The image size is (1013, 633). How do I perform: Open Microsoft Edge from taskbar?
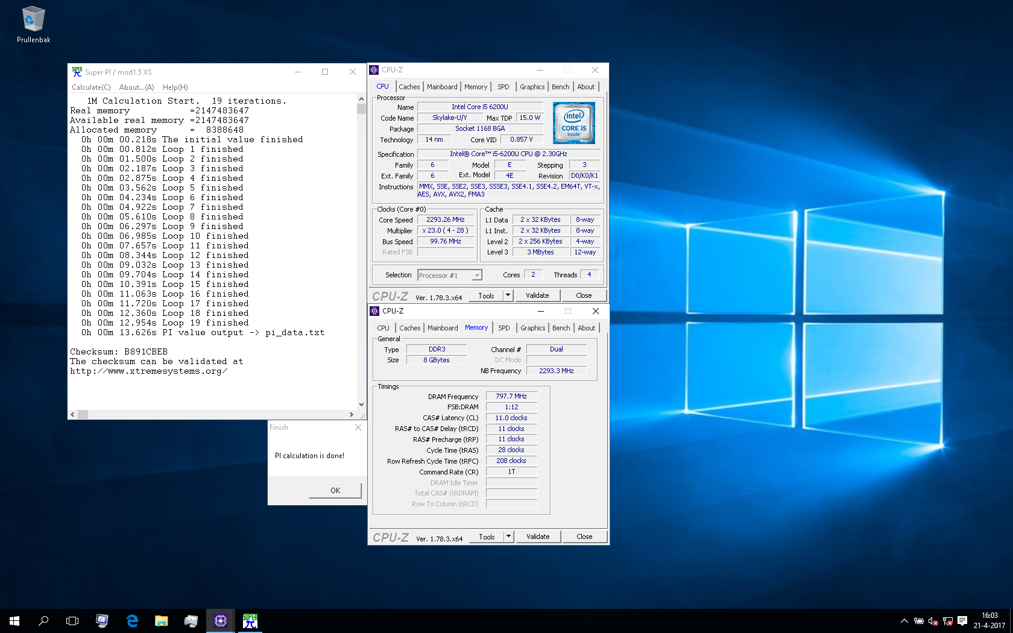point(132,621)
